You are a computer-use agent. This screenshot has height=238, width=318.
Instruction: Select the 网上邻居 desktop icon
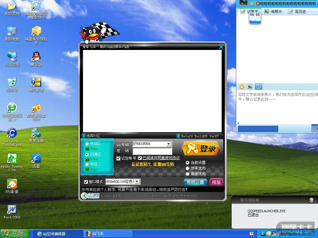pos(12,59)
